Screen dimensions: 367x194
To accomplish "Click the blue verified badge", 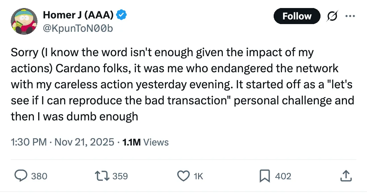I will (121, 15).
